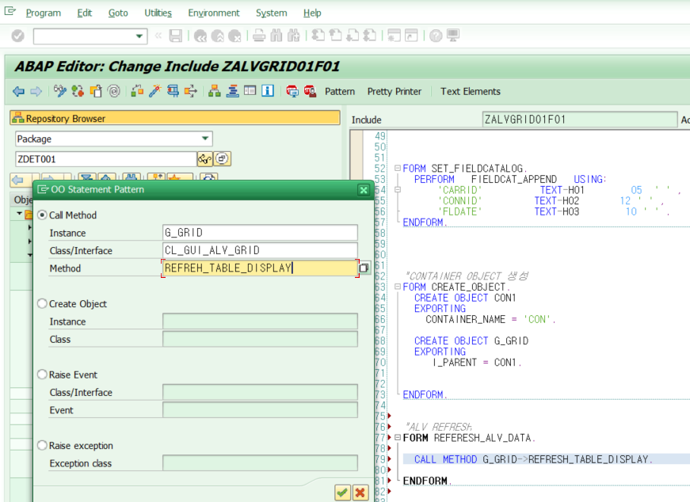690x502 pixels.
Task: Select the Raise exception radio button
Action: (42, 445)
